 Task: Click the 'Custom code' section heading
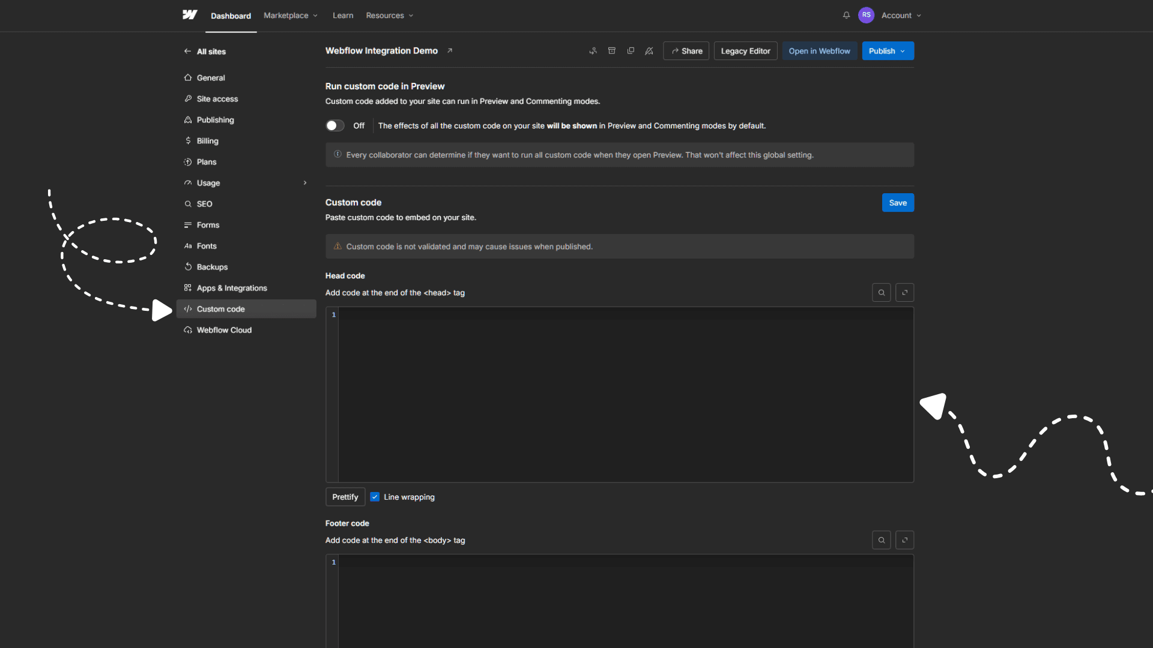click(x=353, y=203)
